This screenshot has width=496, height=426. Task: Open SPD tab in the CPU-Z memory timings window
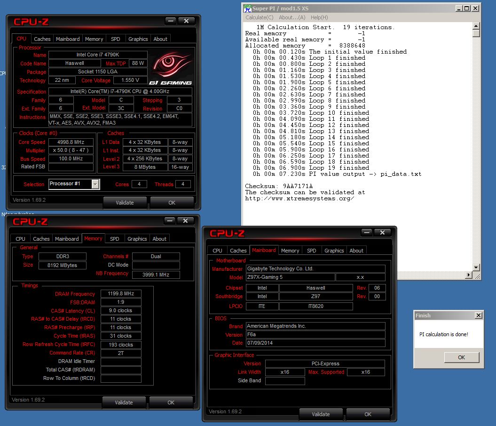[x=115, y=239]
